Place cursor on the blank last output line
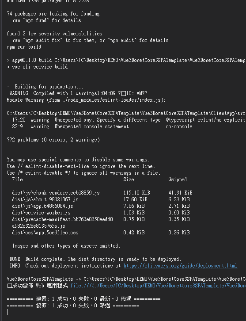The image size is (246, 321). pos(8,312)
